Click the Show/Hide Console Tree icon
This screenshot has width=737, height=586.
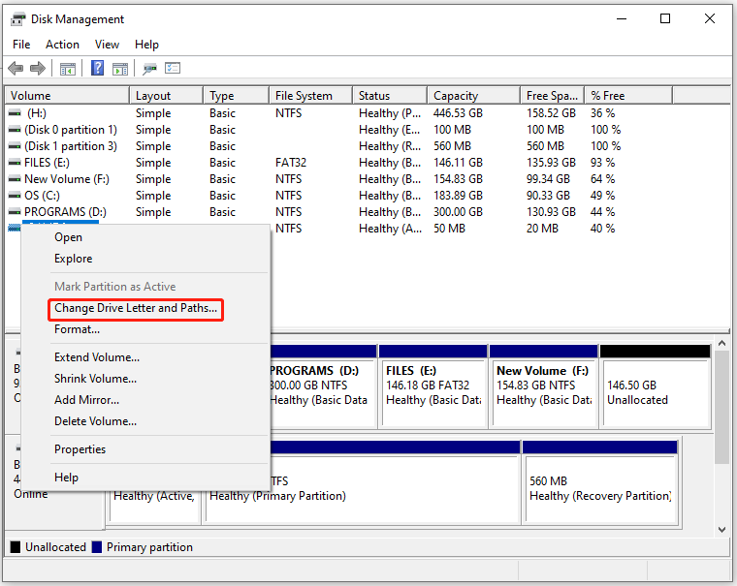[x=68, y=69]
